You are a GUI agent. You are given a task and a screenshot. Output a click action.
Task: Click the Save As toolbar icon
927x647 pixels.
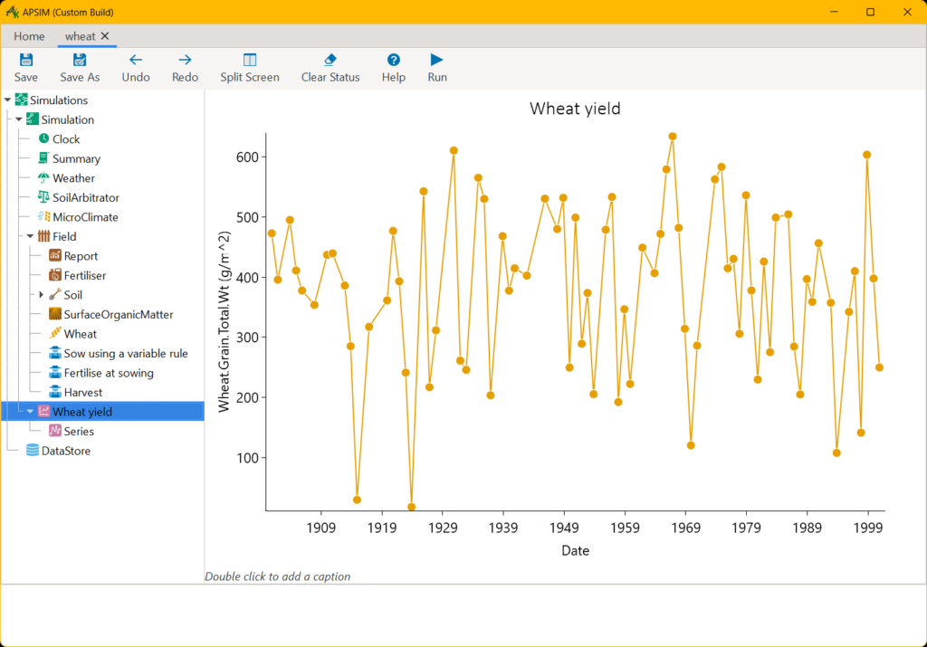[x=80, y=61]
